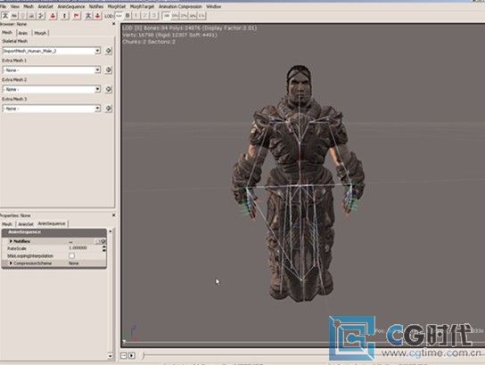Click the red flag toolbar icon
The height and width of the screenshot is (365, 485).
(77, 15)
